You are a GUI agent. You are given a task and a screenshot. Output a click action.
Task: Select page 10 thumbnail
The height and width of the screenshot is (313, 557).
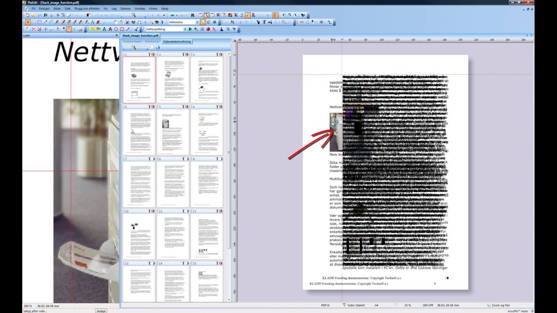(x=139, y=236)
